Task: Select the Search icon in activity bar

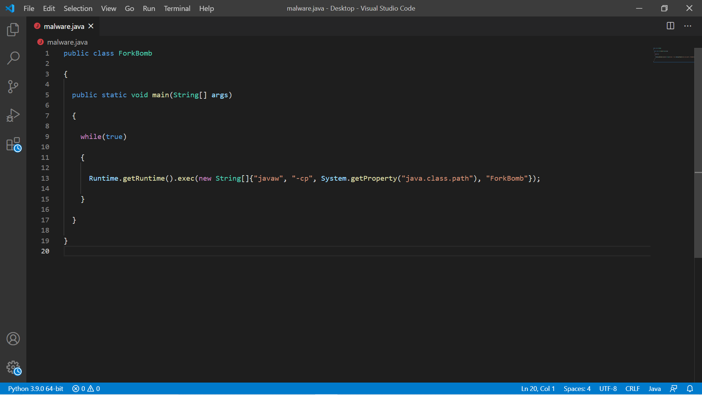Action: click(13, 58)
